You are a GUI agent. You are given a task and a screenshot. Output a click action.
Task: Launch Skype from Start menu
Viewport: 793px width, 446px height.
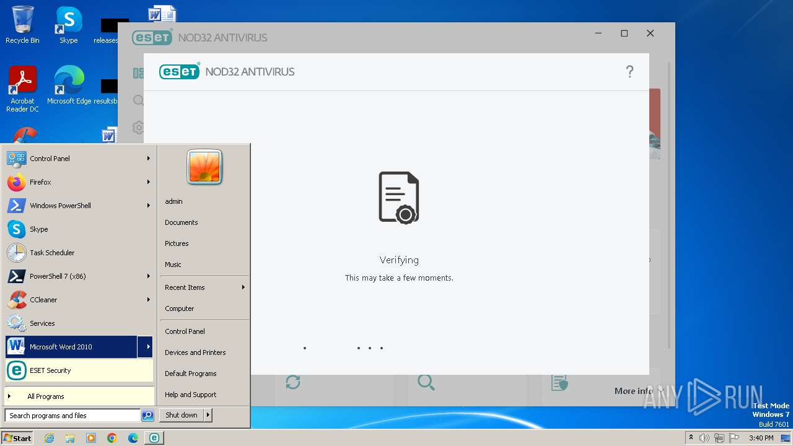click(x=79, y=229)
